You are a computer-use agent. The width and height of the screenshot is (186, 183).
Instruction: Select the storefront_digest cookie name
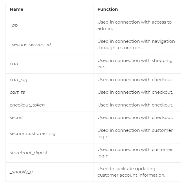point(28,153)
